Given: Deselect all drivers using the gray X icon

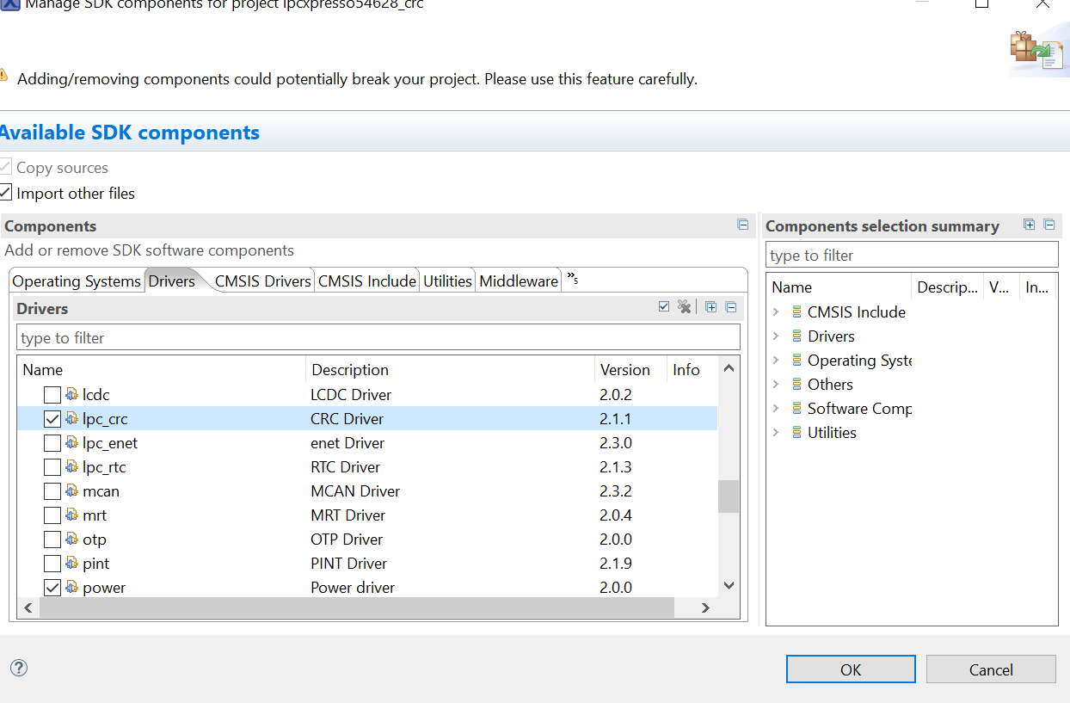Looking at the screenshot, I should [x=685, y=306].
